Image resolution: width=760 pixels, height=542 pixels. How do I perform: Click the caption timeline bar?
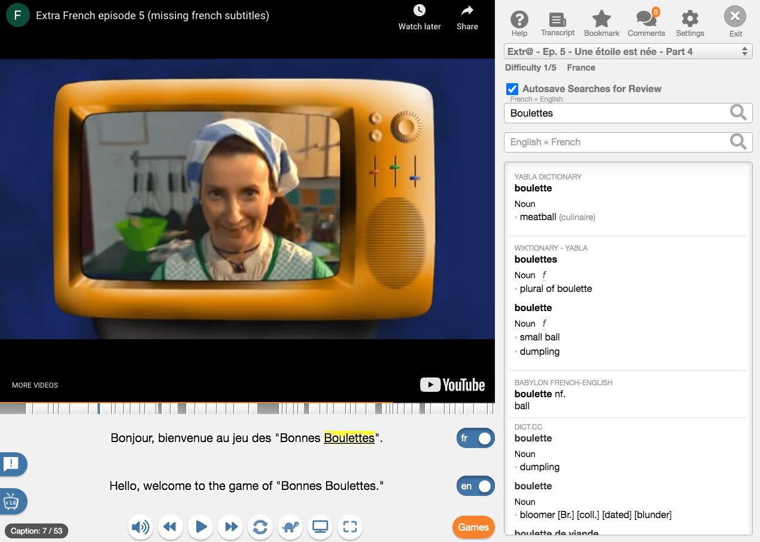click(247, 409)
